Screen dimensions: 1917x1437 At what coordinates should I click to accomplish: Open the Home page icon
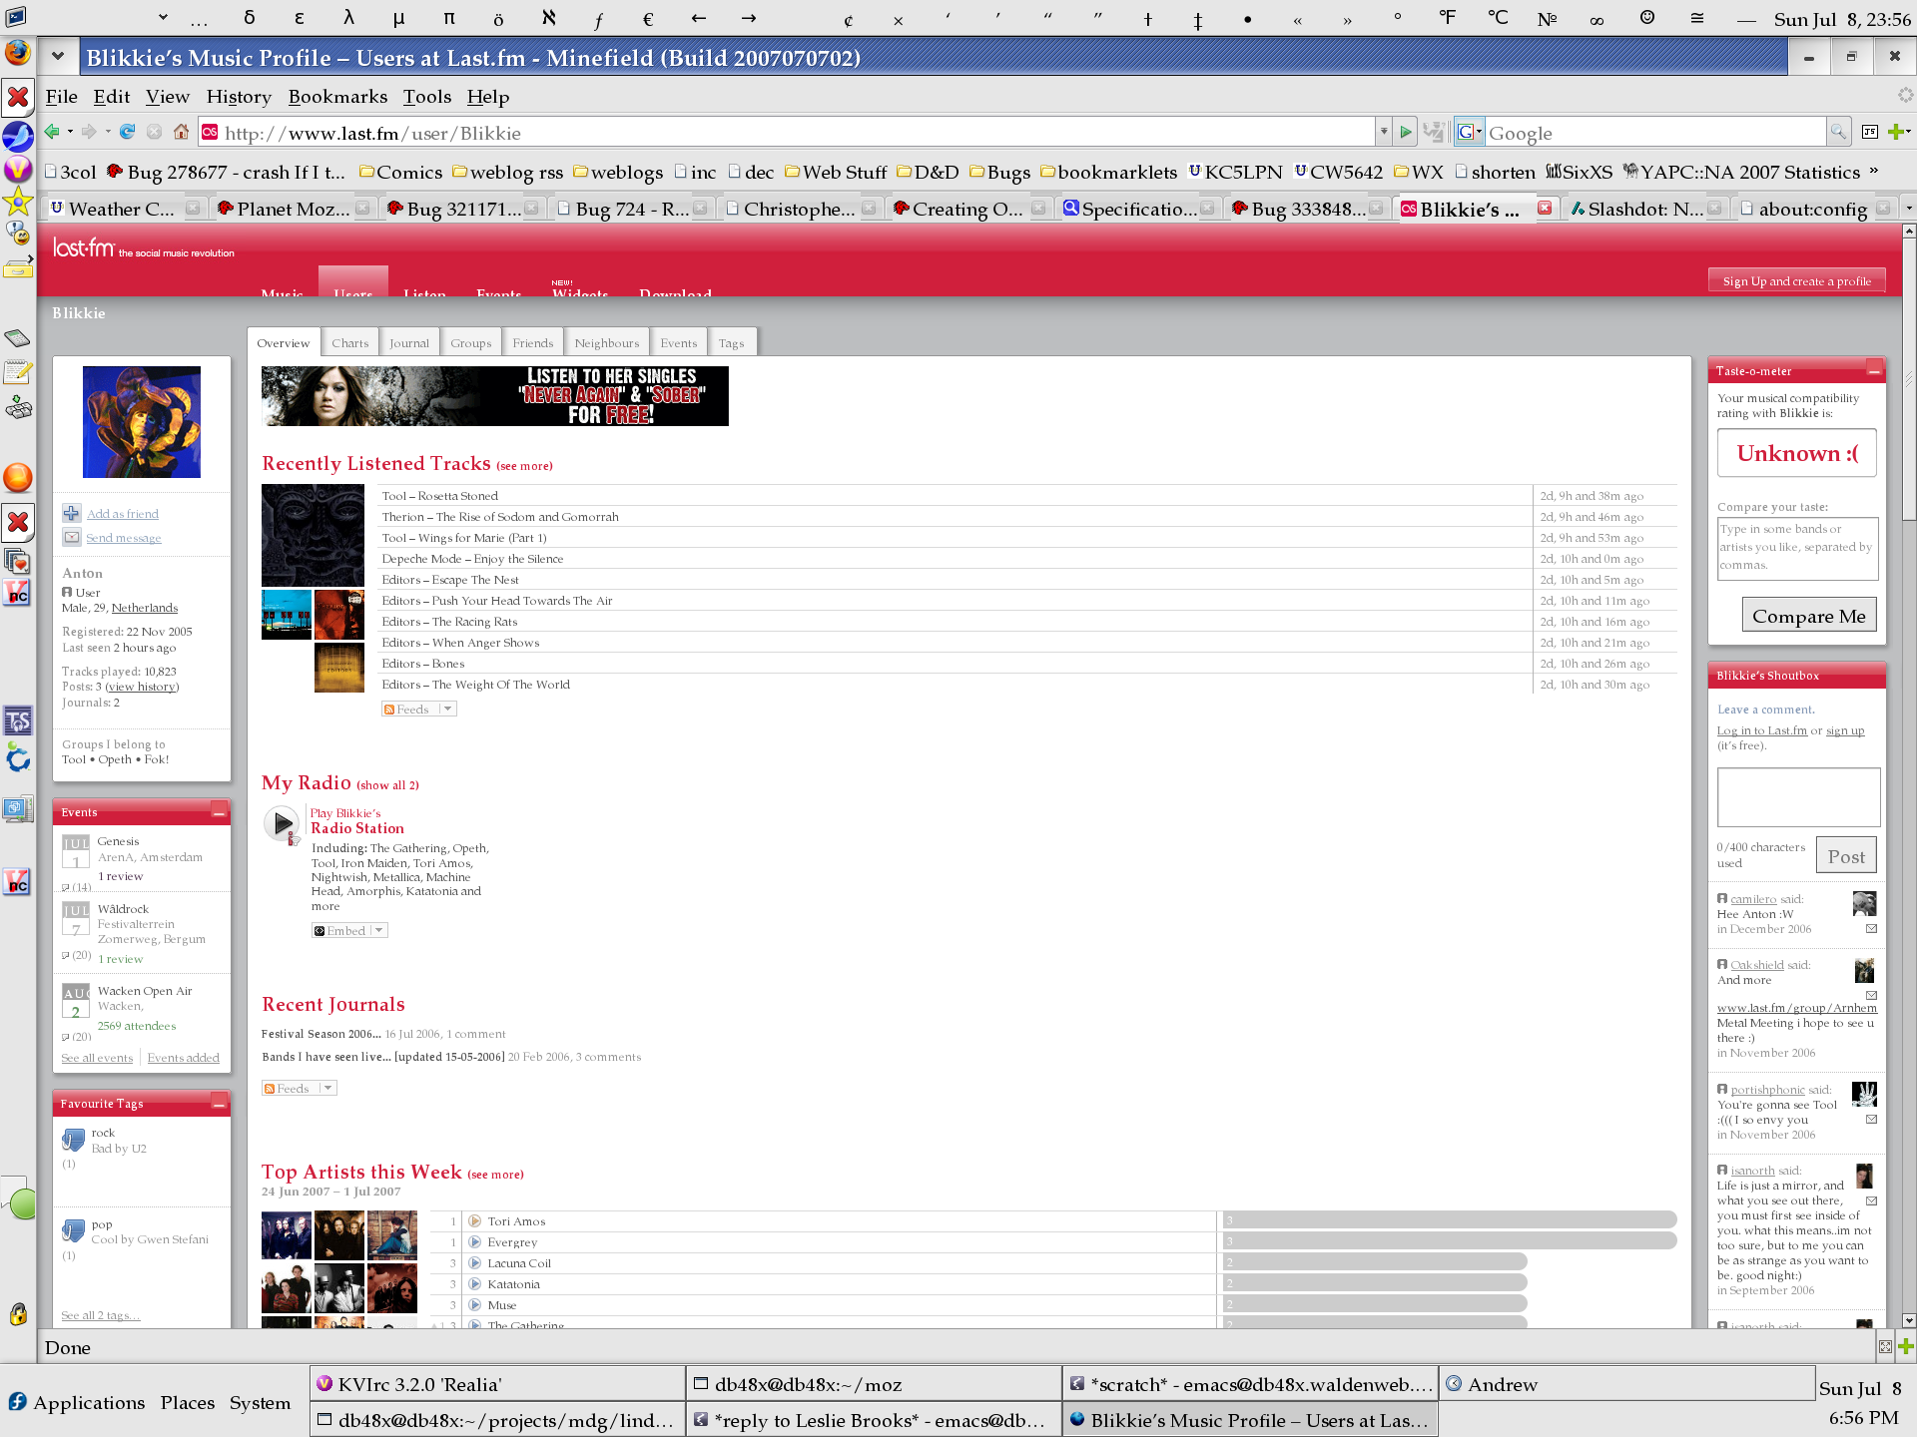point(181,132)
